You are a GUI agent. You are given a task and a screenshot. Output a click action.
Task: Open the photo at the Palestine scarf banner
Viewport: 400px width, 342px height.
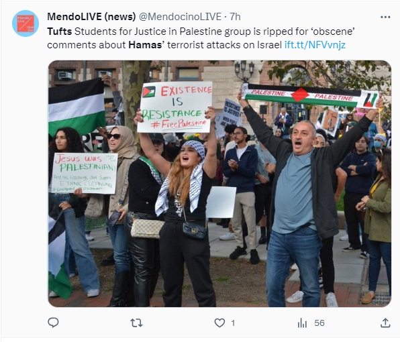coord(309,96)
